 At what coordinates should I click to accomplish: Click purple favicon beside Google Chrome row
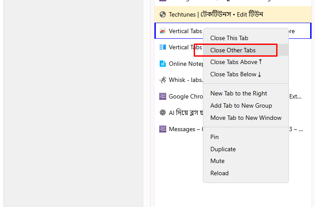point(163,96)
